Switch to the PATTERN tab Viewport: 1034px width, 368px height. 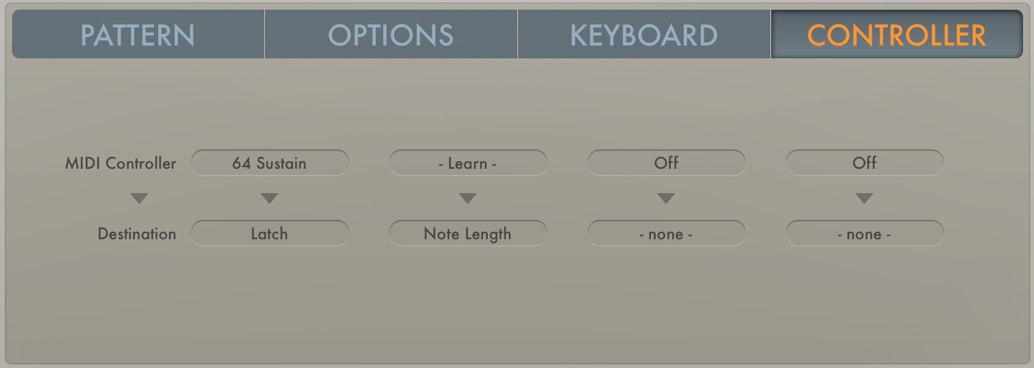137,35
